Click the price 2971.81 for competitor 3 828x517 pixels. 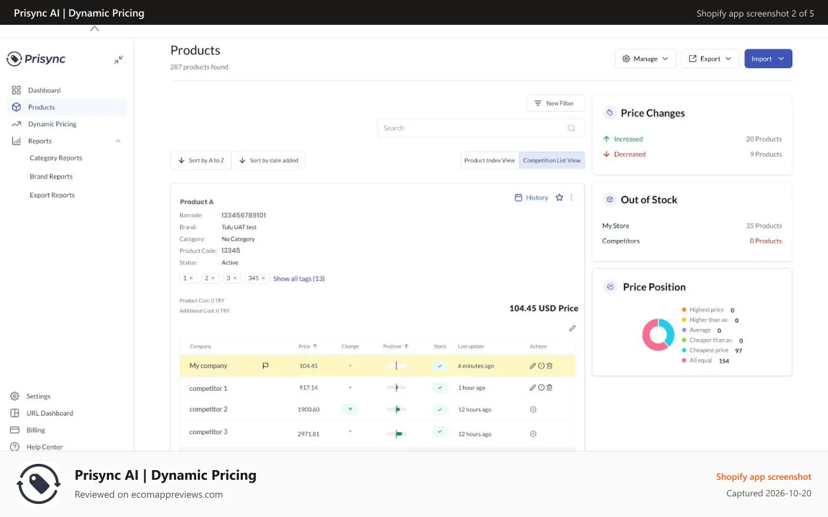coord(308,434)
